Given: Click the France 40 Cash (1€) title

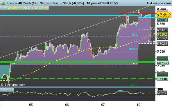Looking at the screenshot, I should [22, 3].
